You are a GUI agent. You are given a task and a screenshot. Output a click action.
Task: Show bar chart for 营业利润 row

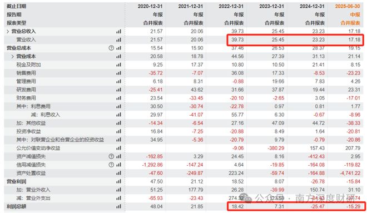click(x=118, y=181)
